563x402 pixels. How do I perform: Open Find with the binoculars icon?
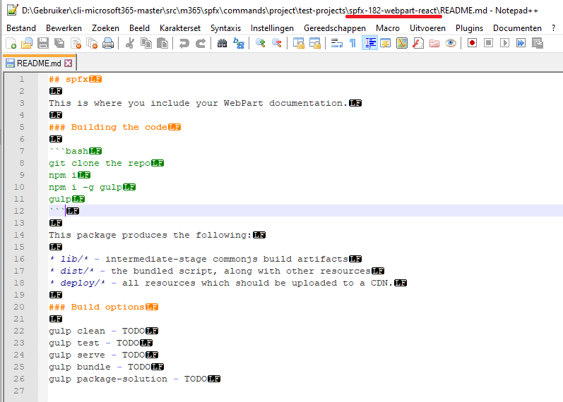[223, 44]
